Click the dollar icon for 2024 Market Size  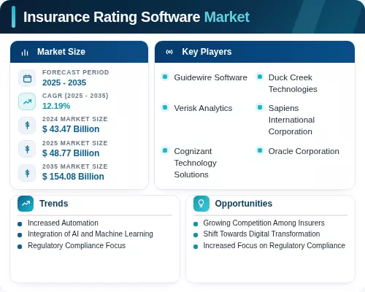(x=27, y=125)
